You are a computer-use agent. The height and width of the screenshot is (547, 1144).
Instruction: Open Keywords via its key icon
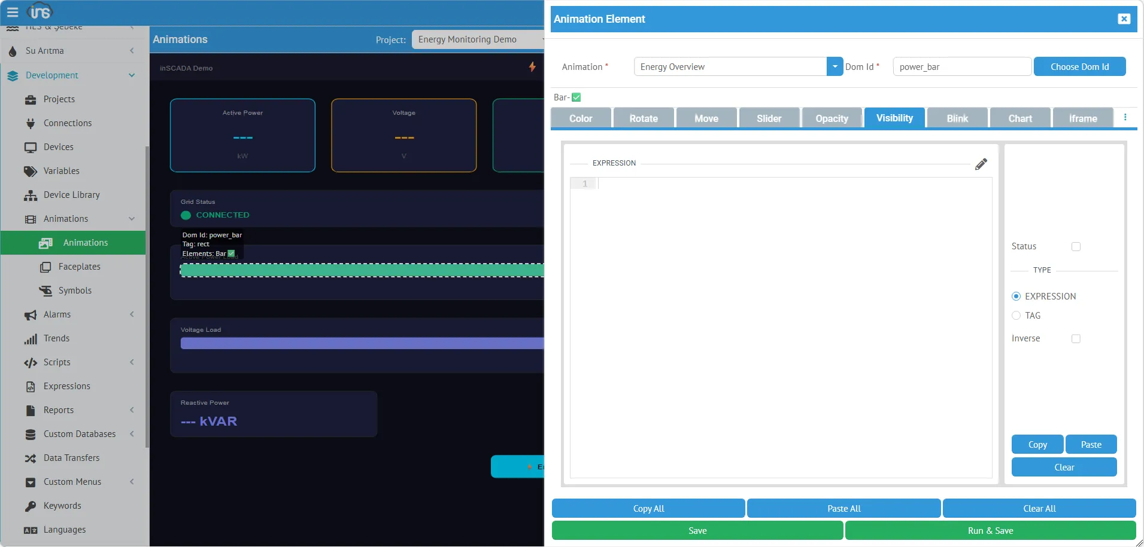coord(30,506)
